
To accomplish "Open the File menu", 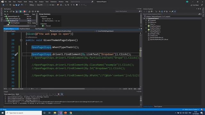I will (x=6, y=2).
